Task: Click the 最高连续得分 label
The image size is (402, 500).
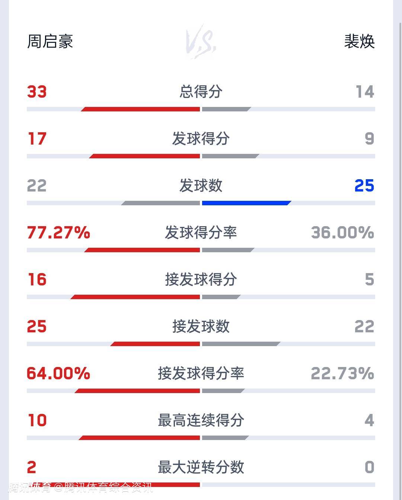Action: pyautogui.click(x=201, y=420)
